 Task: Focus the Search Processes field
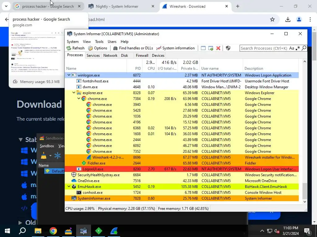pyautogui.click(x=264, y=48)
